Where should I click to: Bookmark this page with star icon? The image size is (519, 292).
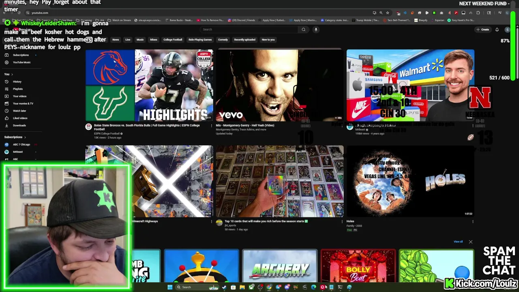point(387,13)
